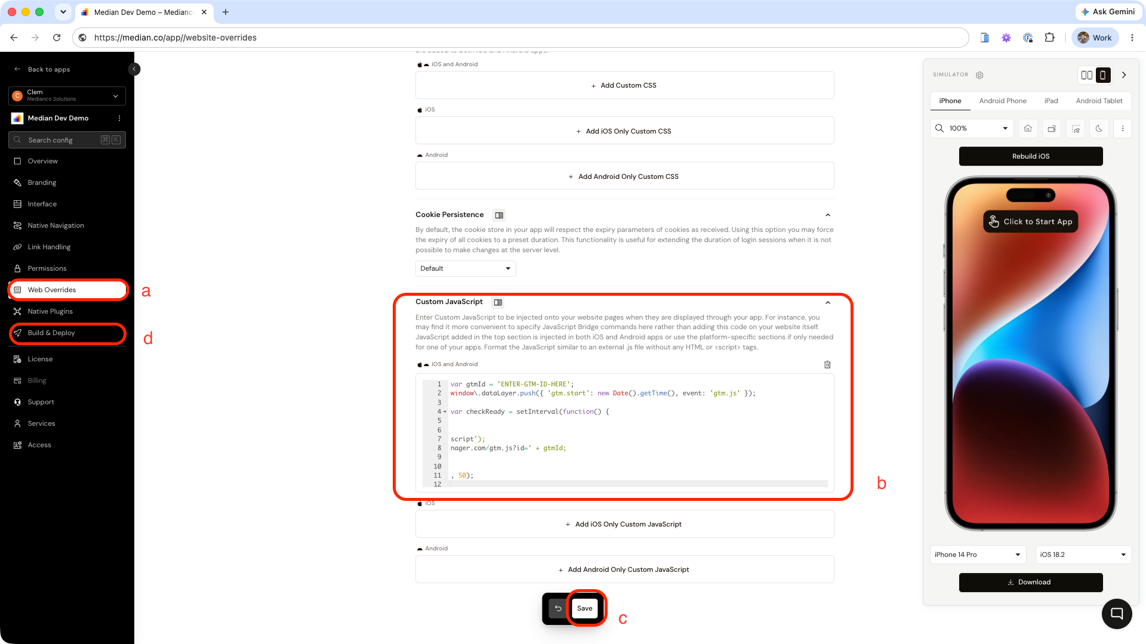Select the Android Phone simulator tab

1003,101
